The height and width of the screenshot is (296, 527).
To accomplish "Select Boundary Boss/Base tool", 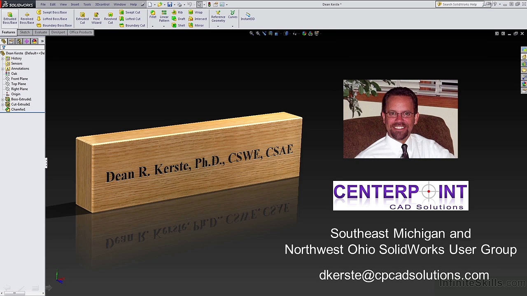I will click(54, 25).
